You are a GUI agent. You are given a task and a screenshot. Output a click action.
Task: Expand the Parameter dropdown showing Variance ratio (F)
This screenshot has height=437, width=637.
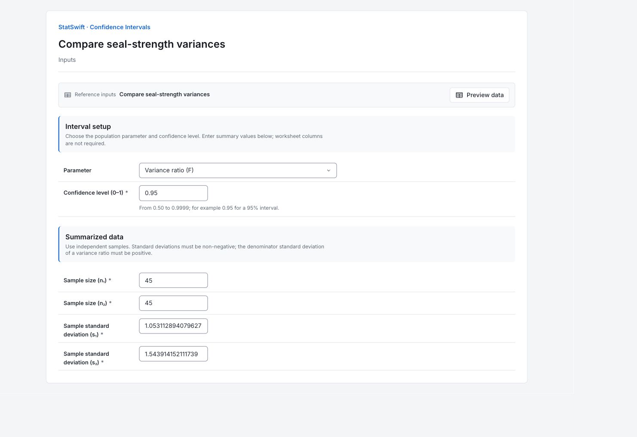(238, 171)
